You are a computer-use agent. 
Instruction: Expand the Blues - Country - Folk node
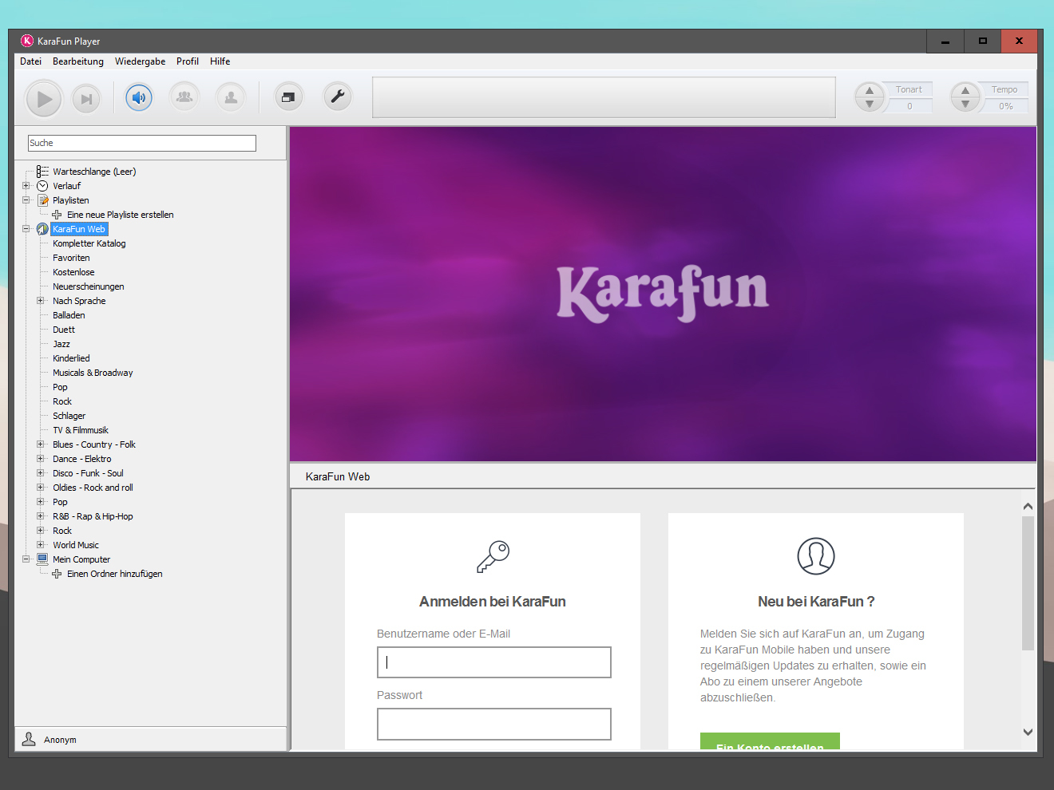[41, 444]
